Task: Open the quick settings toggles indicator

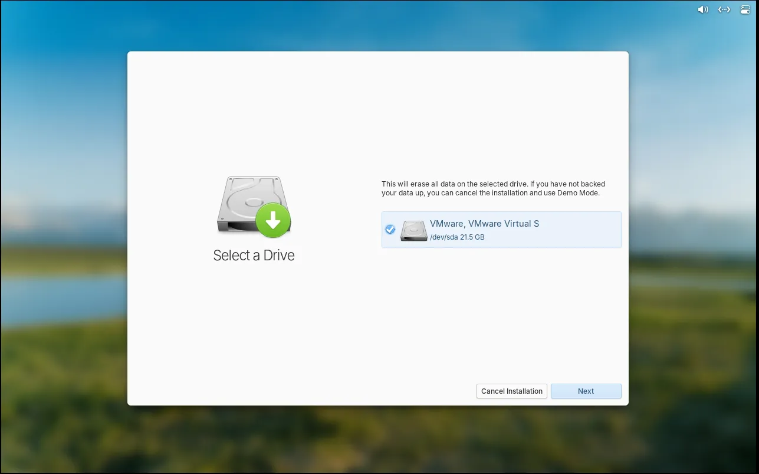Action: [745, 9]
